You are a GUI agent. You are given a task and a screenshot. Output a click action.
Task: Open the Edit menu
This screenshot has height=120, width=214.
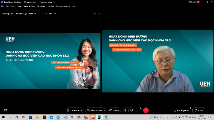click(7, 6)
